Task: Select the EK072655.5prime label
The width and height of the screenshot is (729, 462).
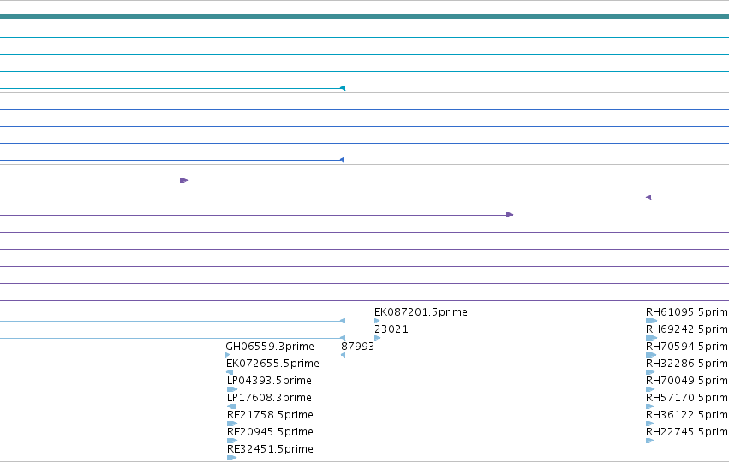Action: 272,363
